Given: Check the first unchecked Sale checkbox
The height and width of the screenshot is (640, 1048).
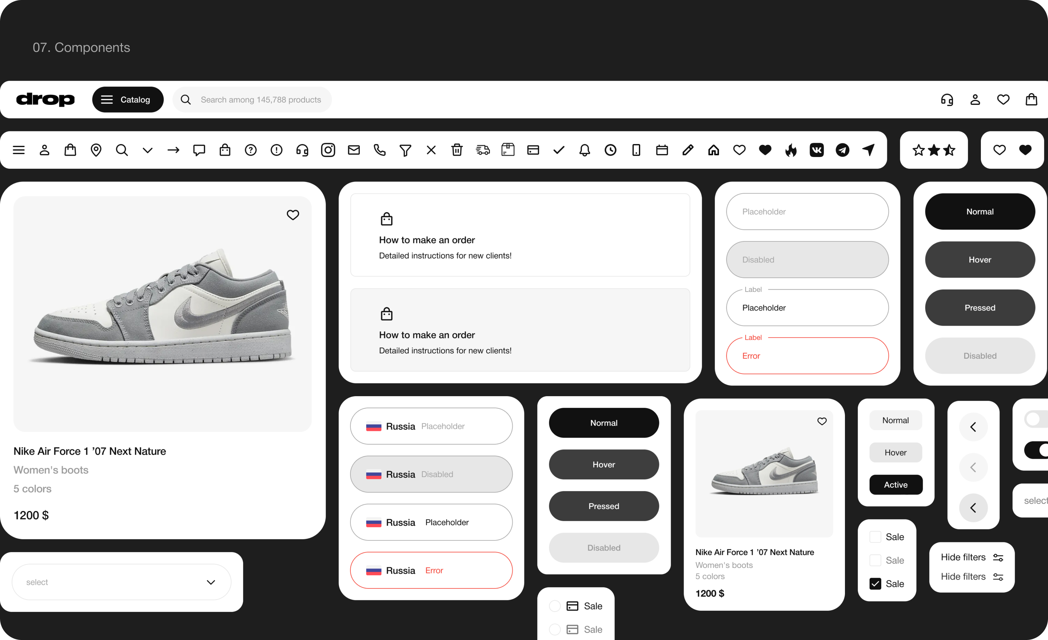Looking at the screenshot, I should 875,537.
